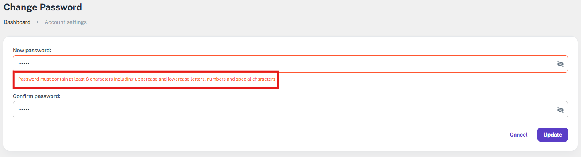Open the Account settings breadcrumb
This screenshot has width=581, height=157.
pos(66,22)
